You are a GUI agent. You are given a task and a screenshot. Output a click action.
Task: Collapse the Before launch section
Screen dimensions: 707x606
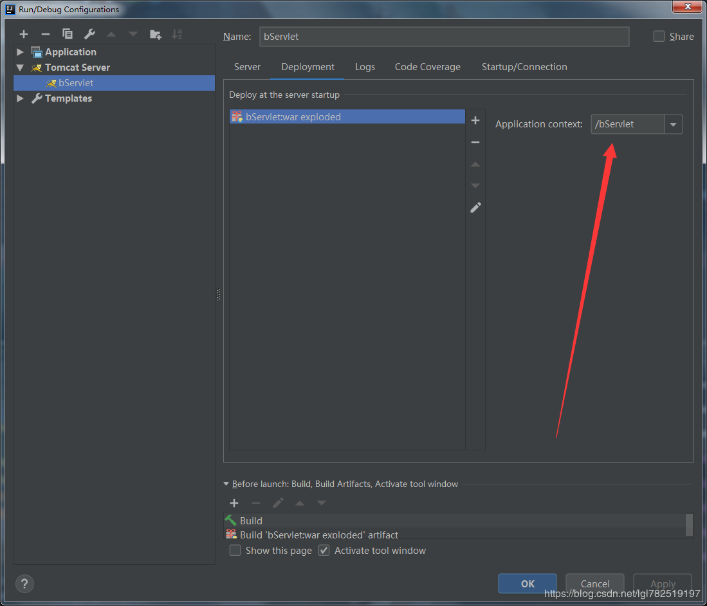(226, 484)
